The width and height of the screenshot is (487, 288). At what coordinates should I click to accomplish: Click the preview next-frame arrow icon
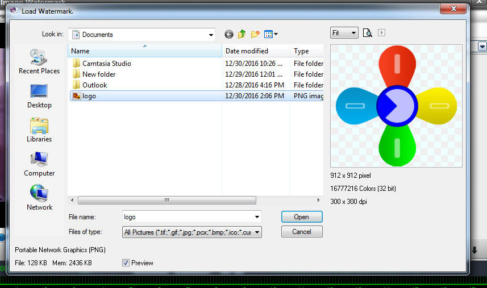[381, 32]
